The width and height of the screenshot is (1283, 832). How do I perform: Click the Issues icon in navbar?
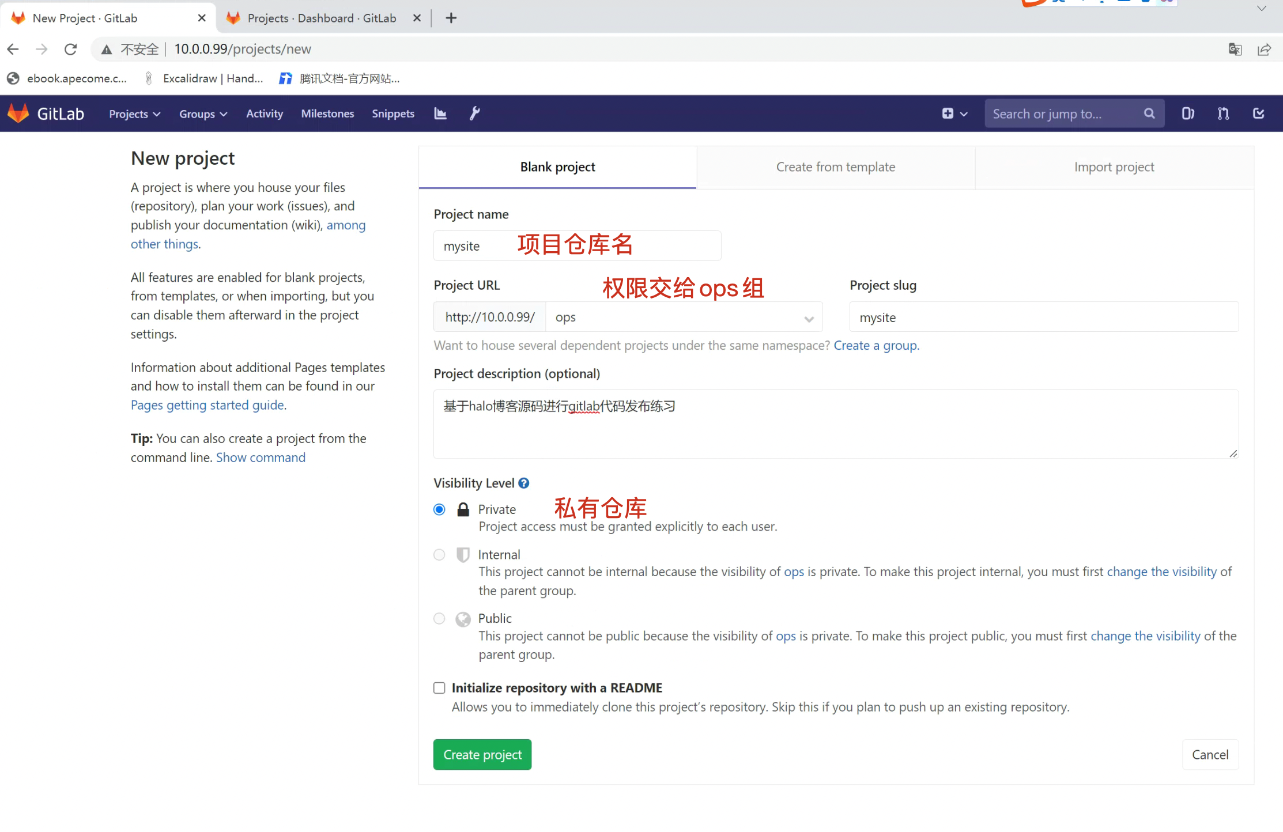[1188, 114]
